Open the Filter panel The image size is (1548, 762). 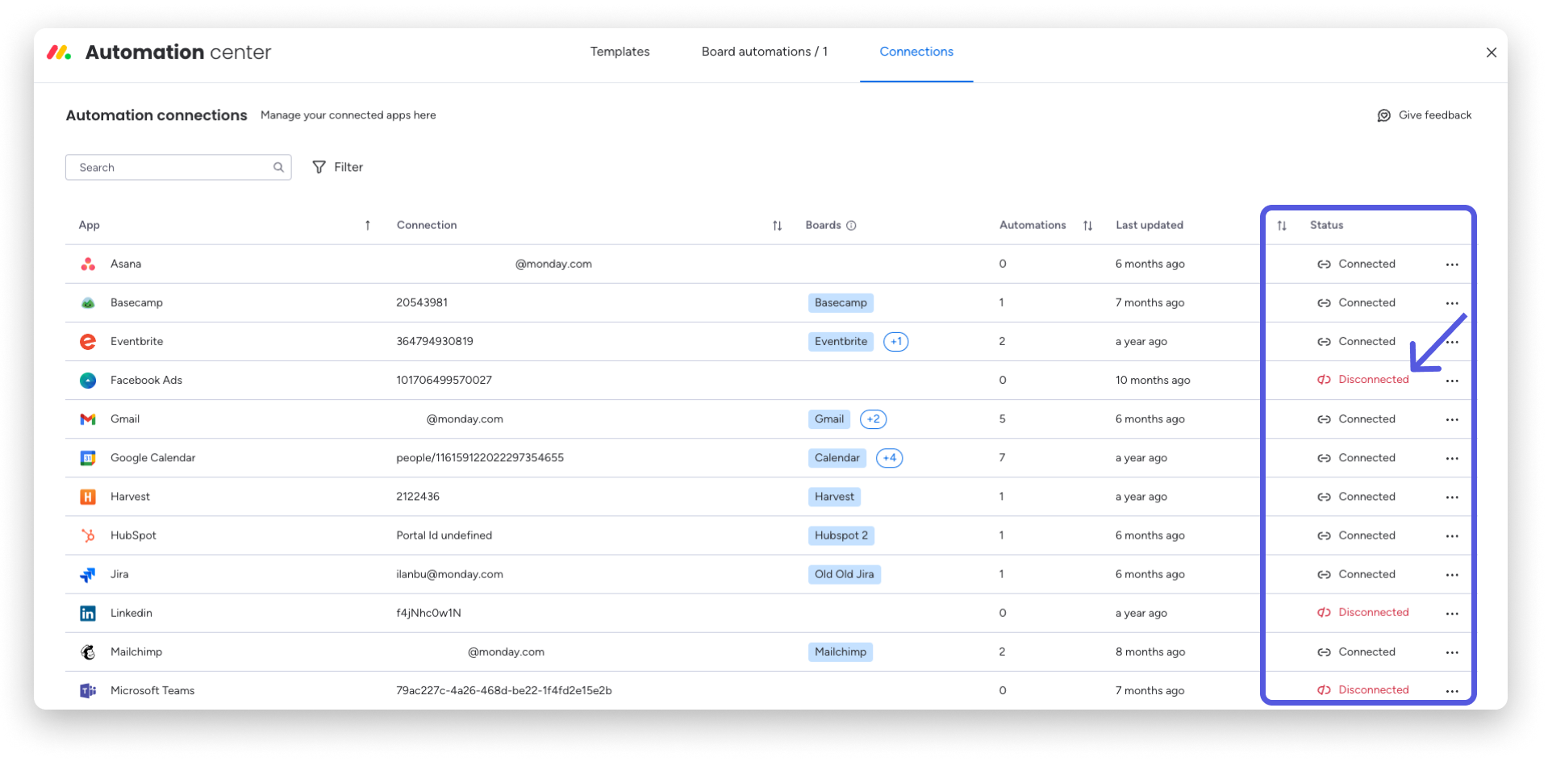338,167
